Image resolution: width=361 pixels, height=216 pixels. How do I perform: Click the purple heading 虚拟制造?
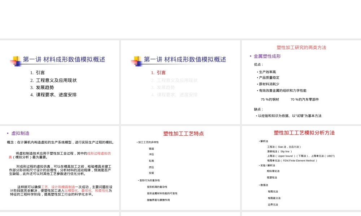point(20,133)
